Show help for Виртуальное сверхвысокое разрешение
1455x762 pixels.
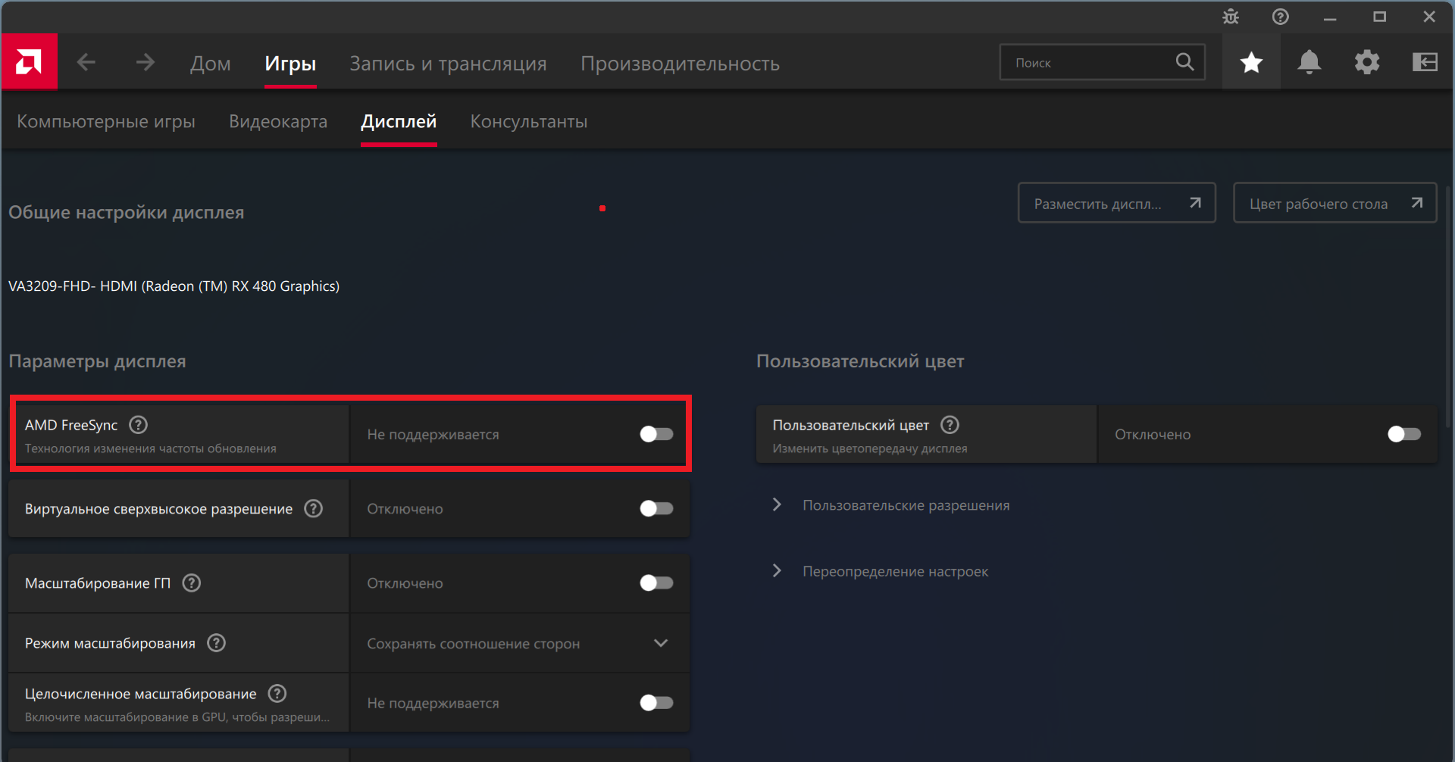click(313, 508)
